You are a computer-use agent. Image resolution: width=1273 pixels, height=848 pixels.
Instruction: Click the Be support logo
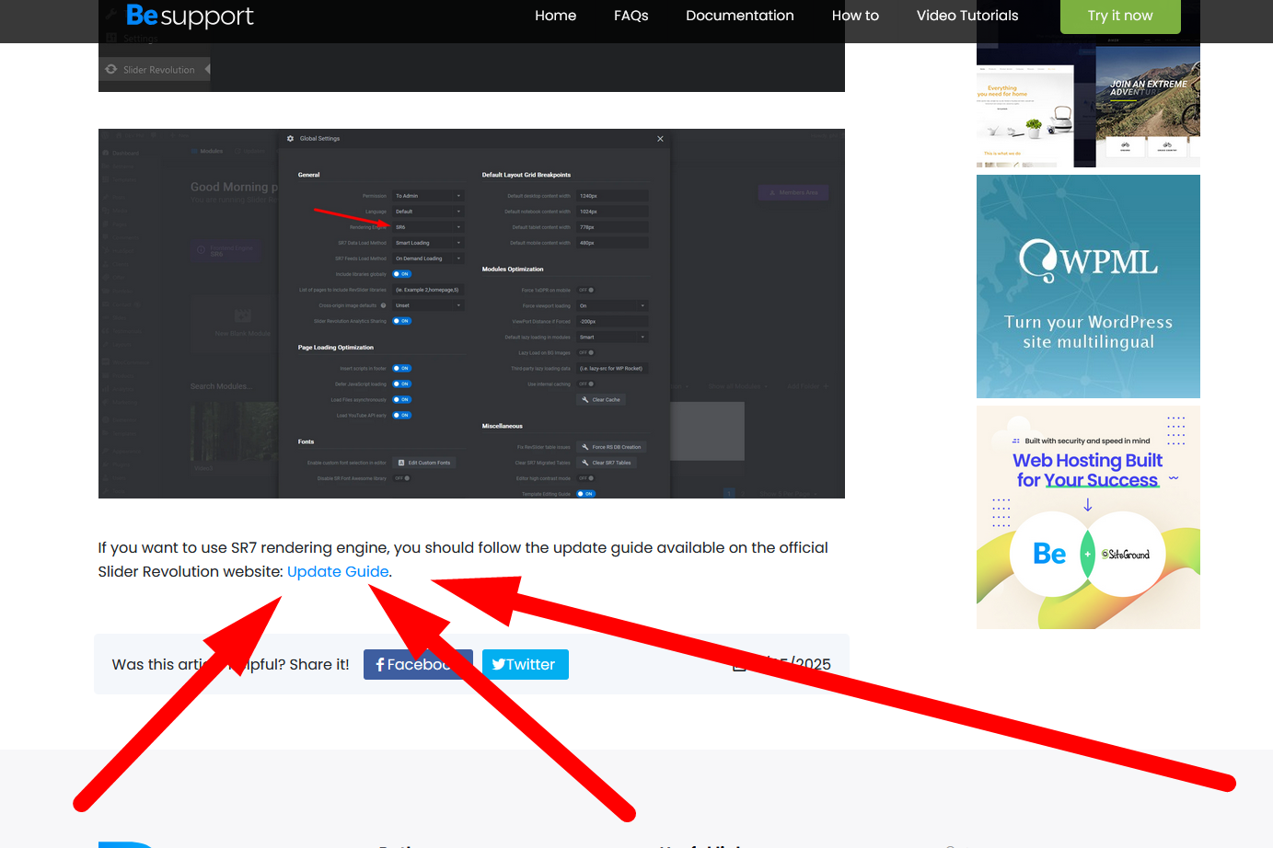click(x=190, y=16)
